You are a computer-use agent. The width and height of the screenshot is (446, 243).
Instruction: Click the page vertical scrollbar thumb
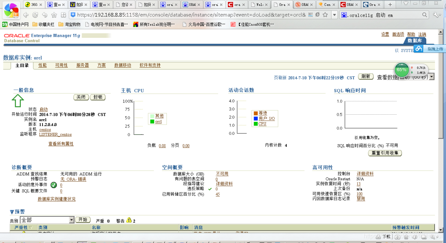(x=441, y=86)
